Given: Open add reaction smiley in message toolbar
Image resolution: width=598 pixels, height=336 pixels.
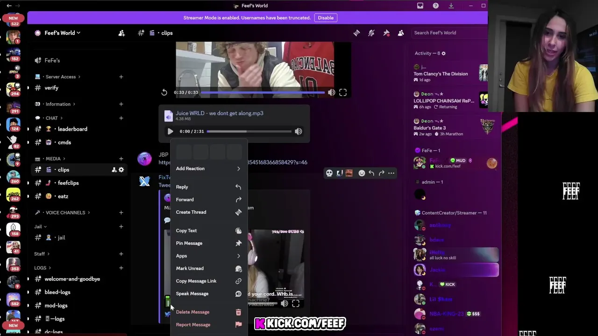Looking at the screenshot, I should click(362, 173).
